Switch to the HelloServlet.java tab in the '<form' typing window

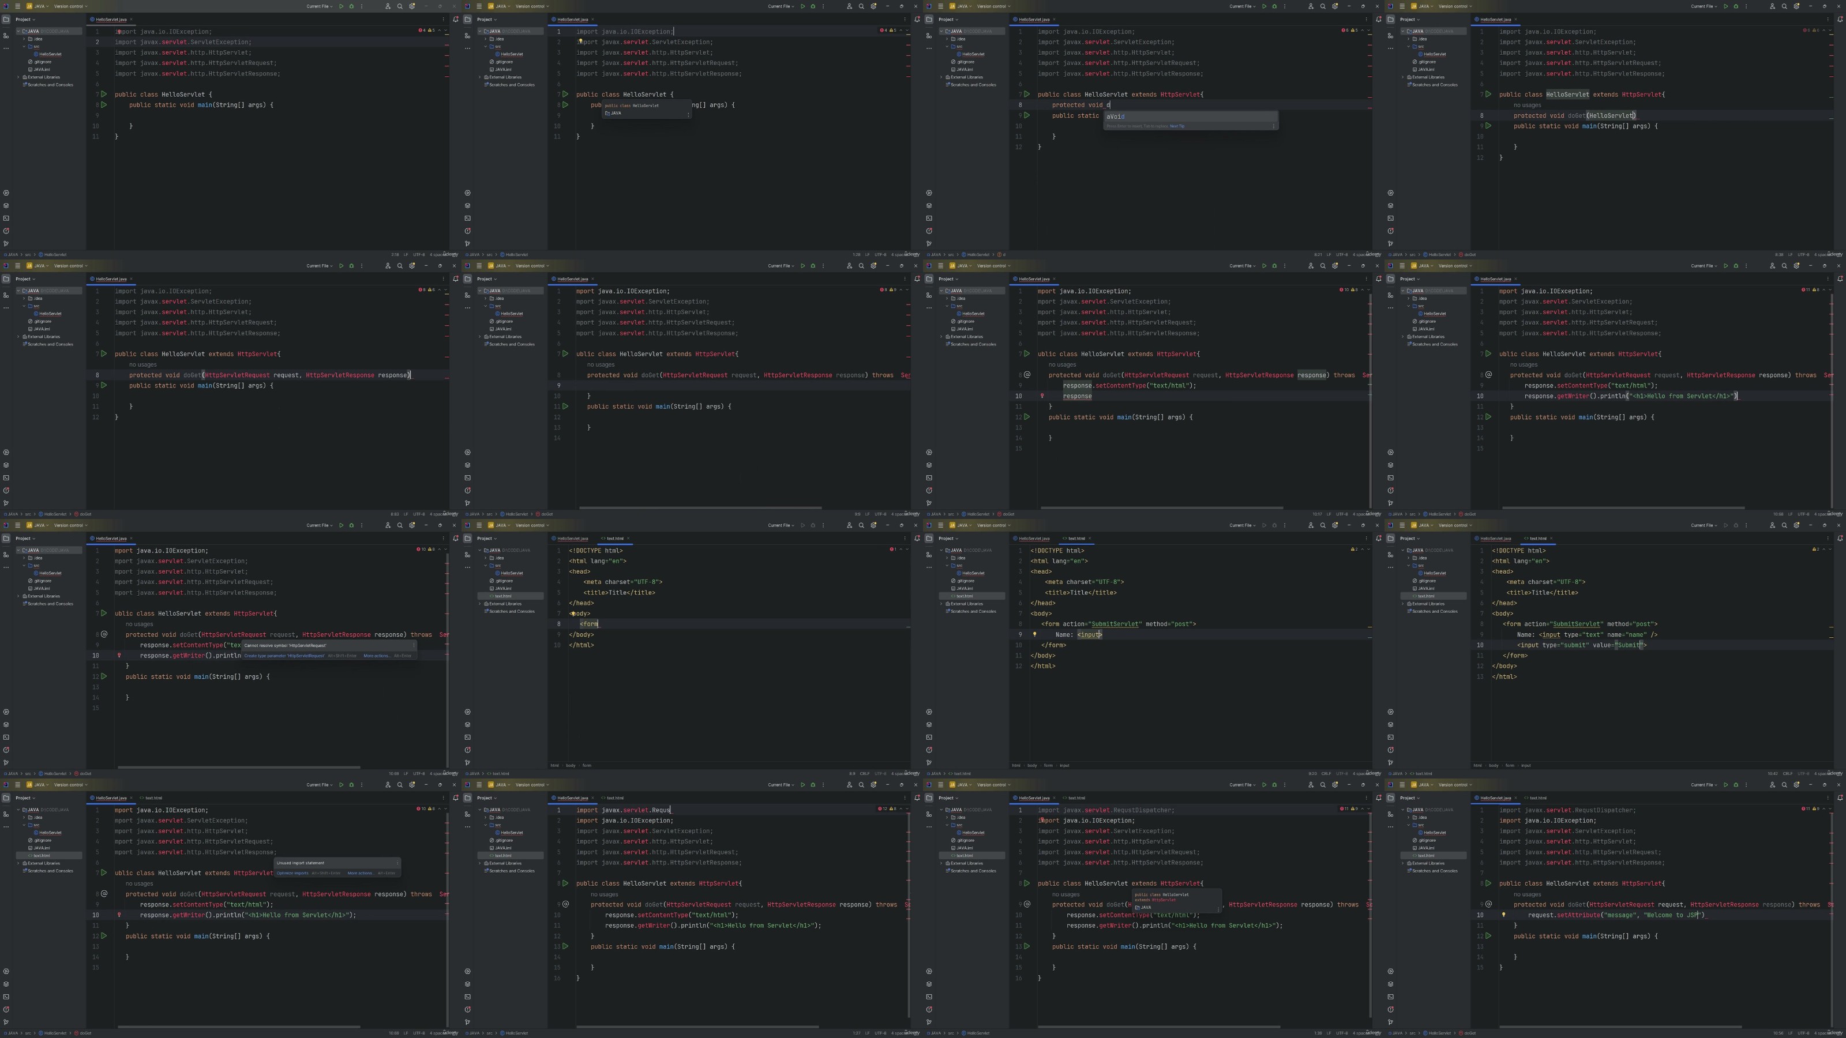(x=572, y=539)
